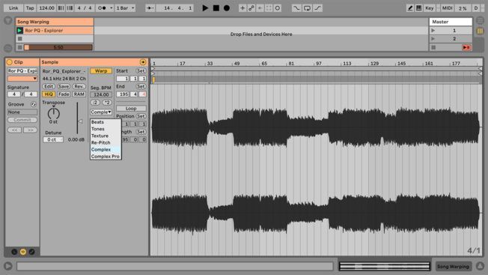Start playback with the transport Play button
This screenshot has height=275, width=488.
coord(205,8)
